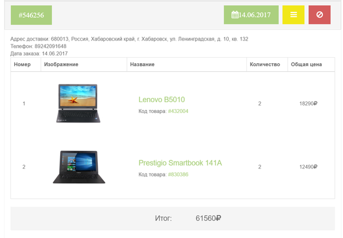View the Lenovo laptop thumbnail image
The image size is (343, 238).
(x=78, y=103)
